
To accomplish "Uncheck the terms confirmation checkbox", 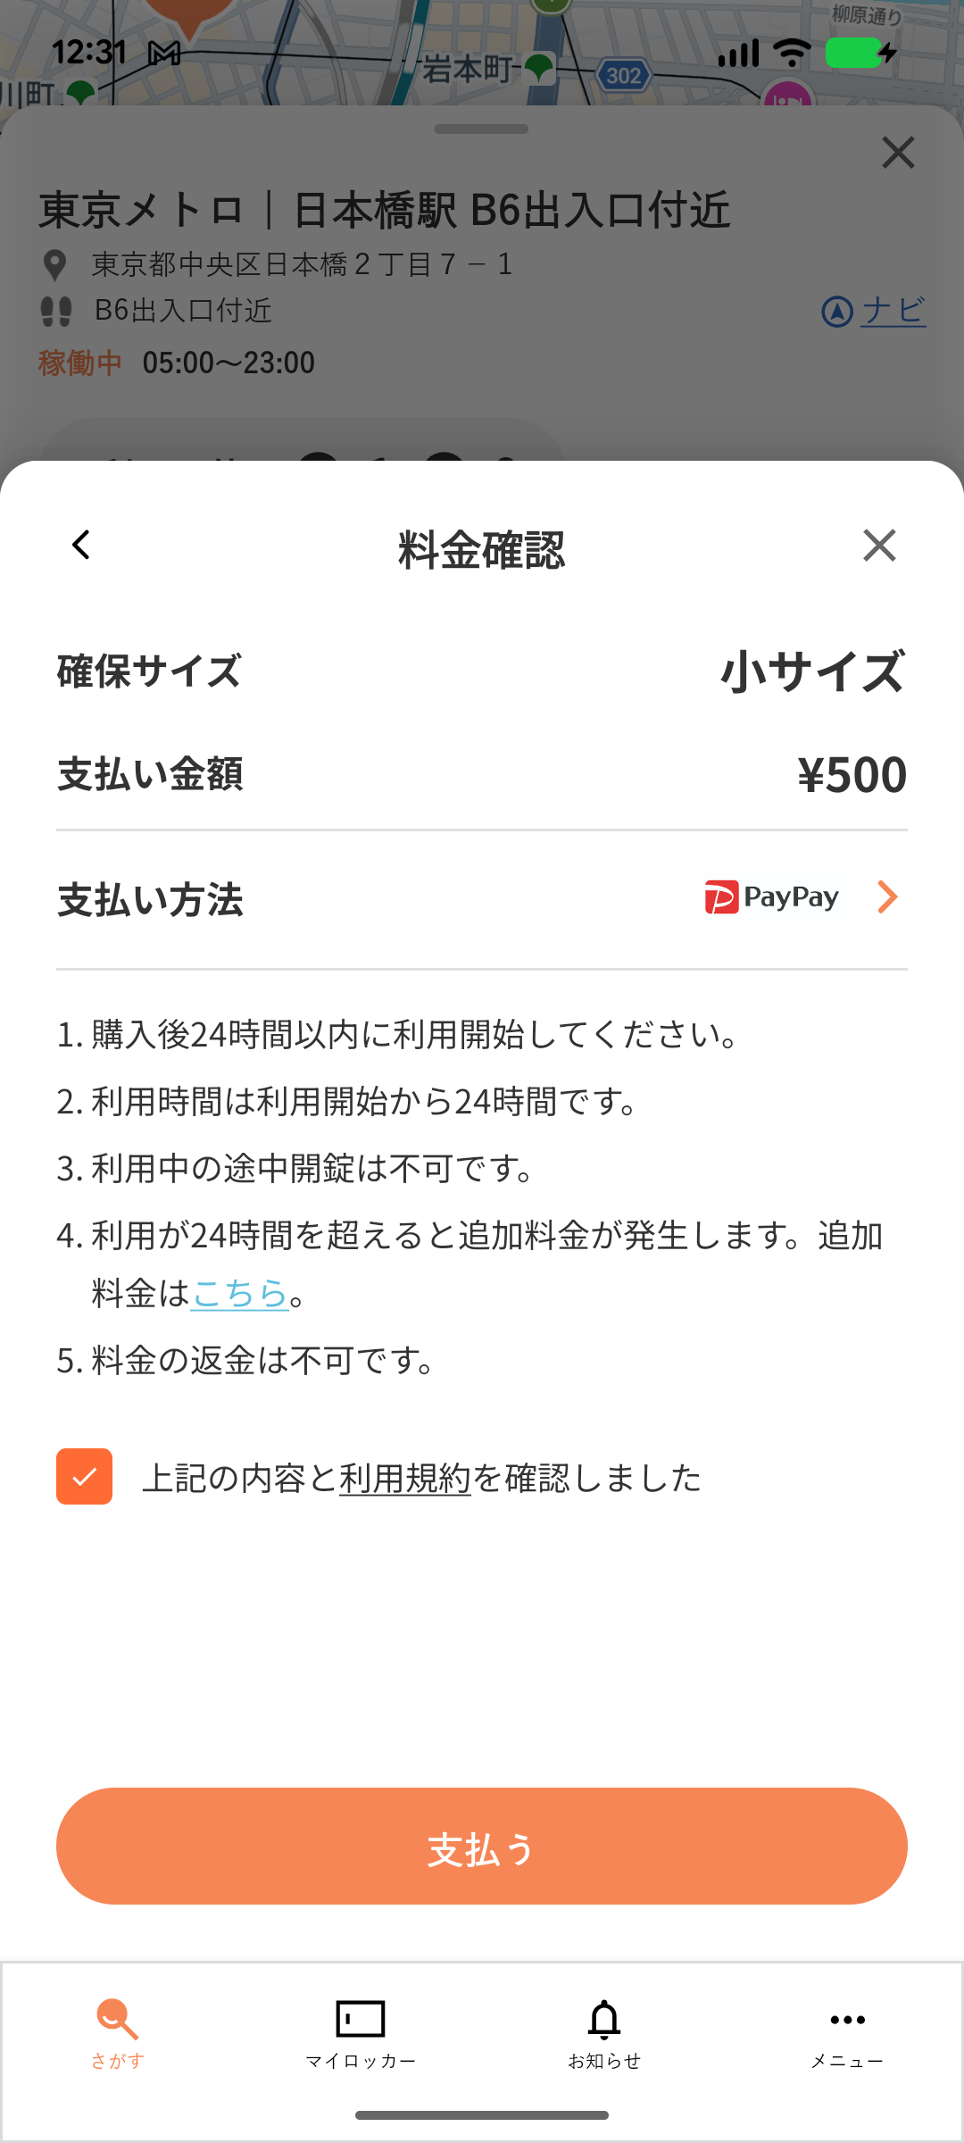I will pos(85,1477).
